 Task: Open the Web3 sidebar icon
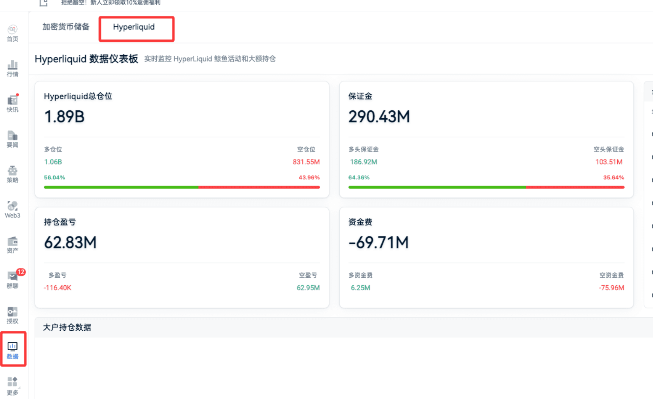(x=12, y=209)
